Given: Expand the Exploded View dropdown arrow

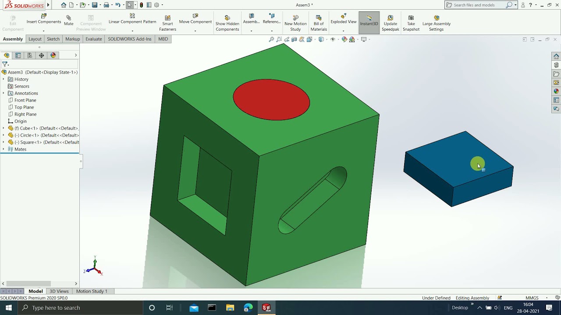Looking at the screenshot, I should point(343,31).
